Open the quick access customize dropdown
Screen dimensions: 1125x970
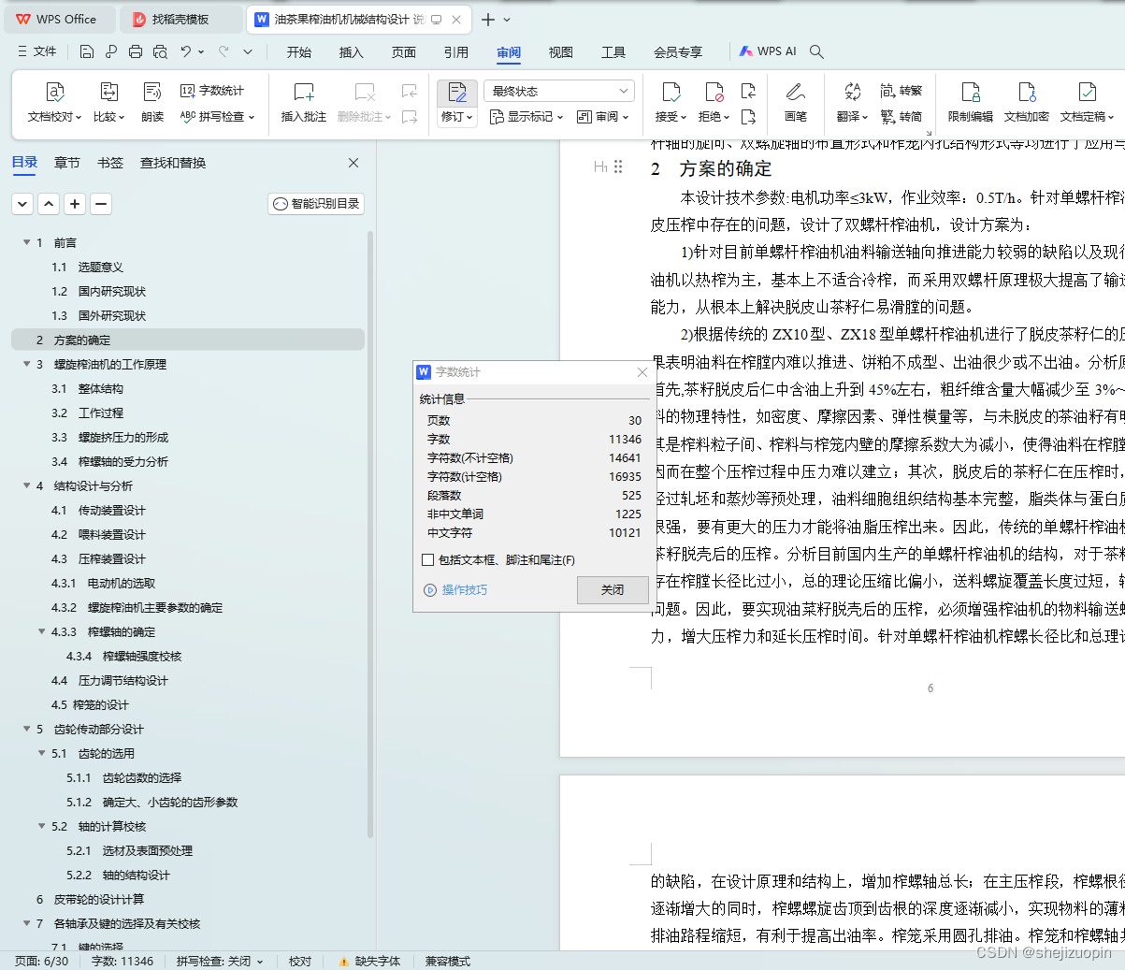[248, 51]
